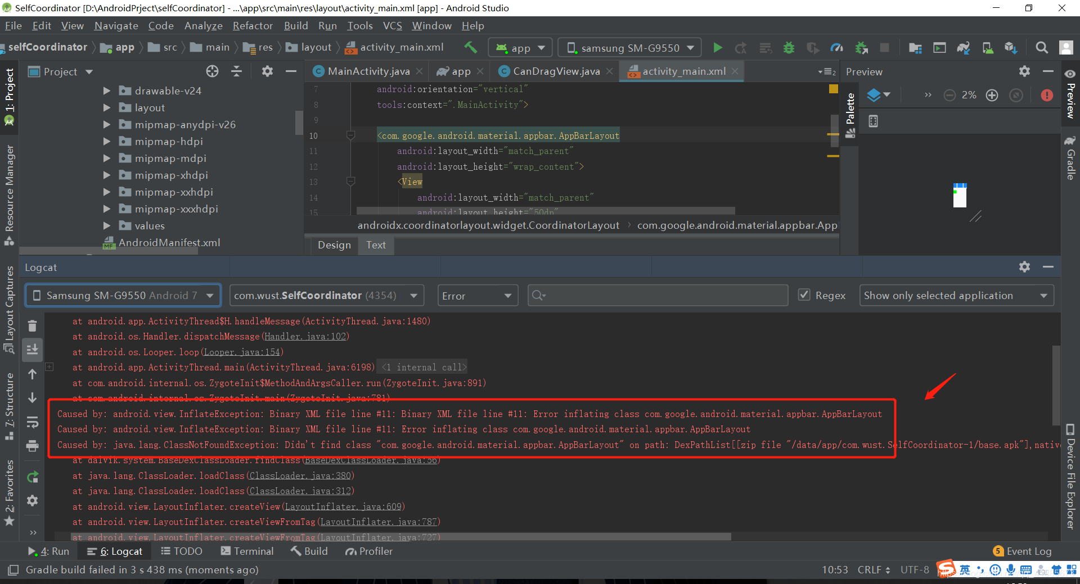Open the Refactor menu
Screen dimensions: 1080x584
tap(252, 26)
